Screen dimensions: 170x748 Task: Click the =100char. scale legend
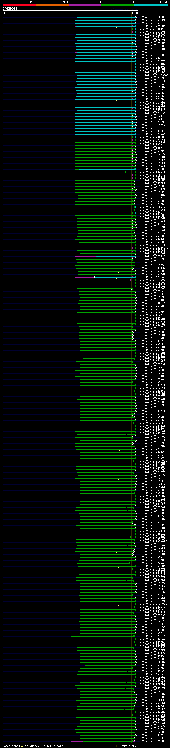126,746
